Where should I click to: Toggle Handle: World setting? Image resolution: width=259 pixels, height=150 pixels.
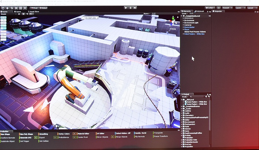[140, 133]
